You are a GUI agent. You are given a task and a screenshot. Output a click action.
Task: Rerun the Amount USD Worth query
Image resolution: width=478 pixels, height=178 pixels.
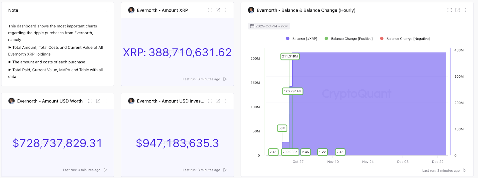pos(105,170)
